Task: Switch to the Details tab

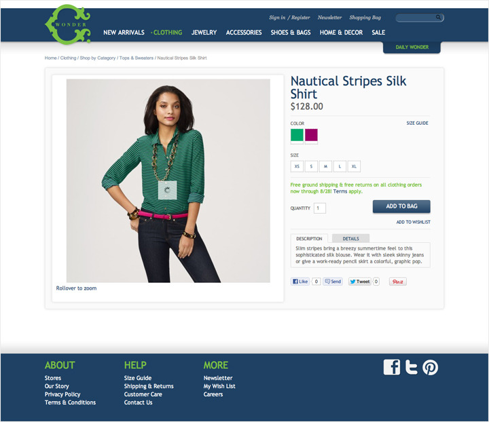Action: [351, 239]
